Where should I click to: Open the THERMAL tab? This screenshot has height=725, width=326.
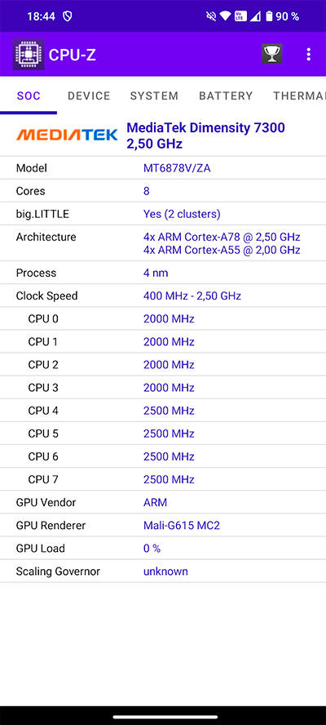pos(299,96)
